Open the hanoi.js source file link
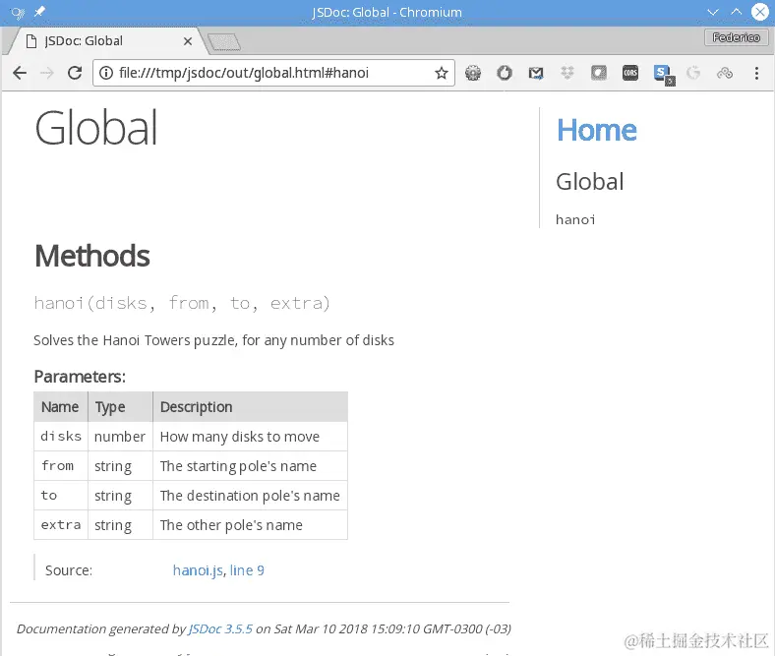This screenshot has width=775, height=656. (x=198, y=570)
